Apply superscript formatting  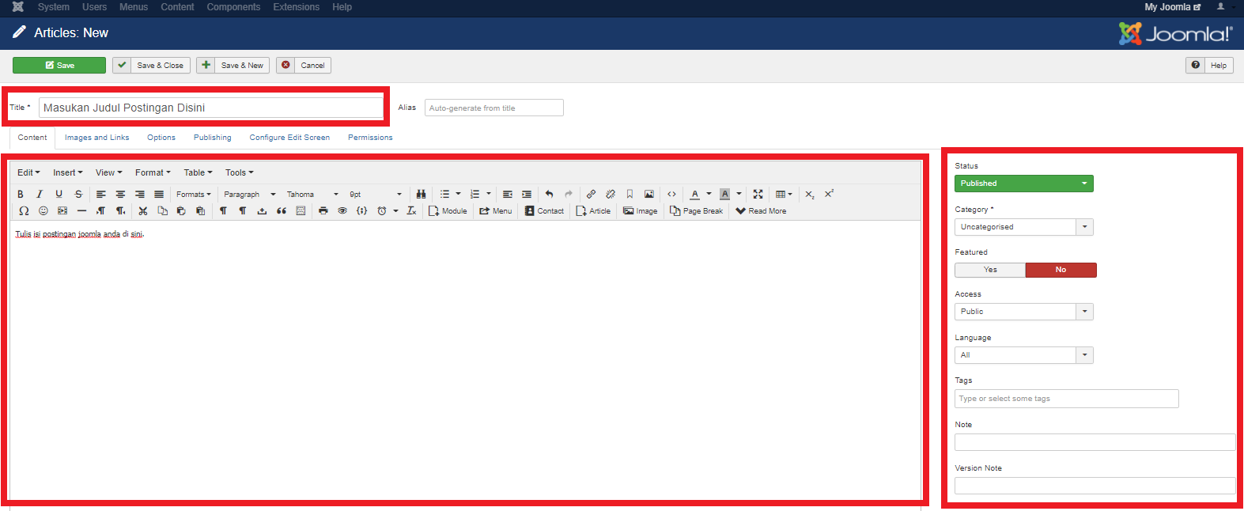tap(829, 194)
